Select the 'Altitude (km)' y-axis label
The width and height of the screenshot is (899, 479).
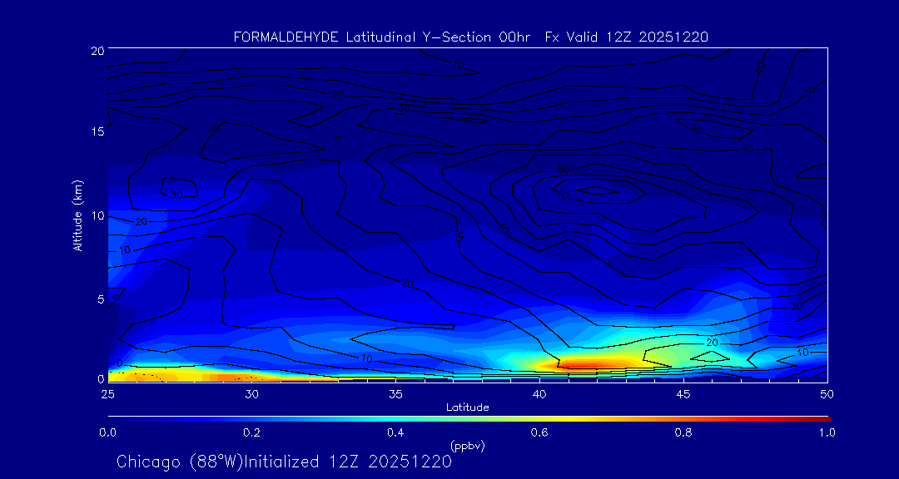(77, 215)
